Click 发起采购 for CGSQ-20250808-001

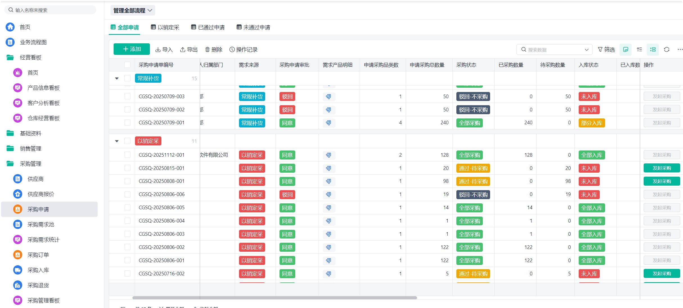point(661,181)
